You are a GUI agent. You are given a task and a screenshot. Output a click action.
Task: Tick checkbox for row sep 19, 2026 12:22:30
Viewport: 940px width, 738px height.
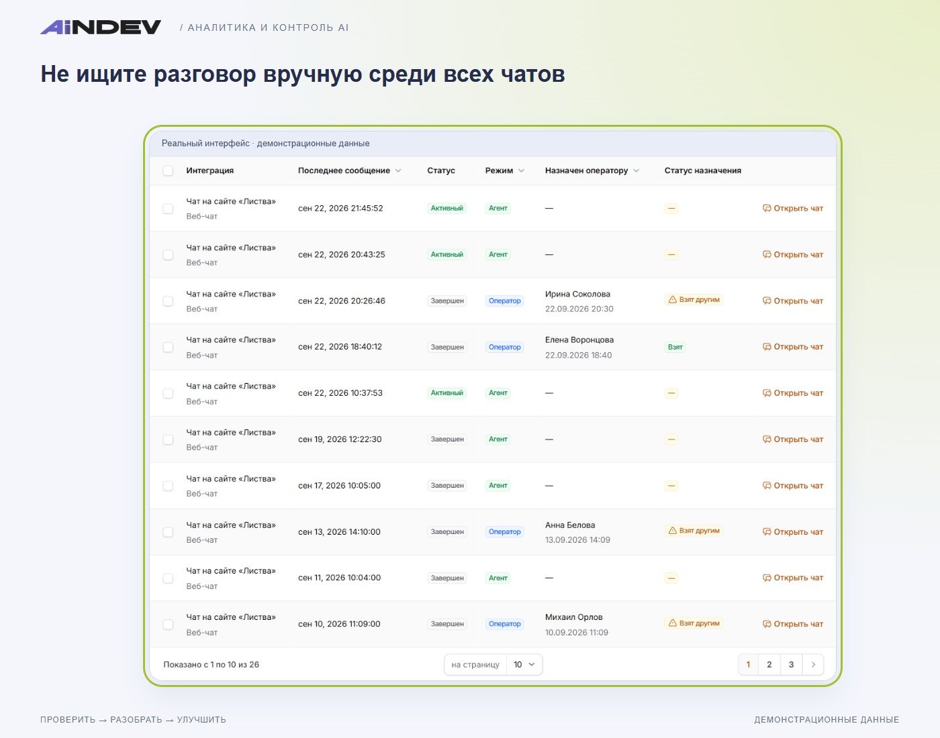168,440
